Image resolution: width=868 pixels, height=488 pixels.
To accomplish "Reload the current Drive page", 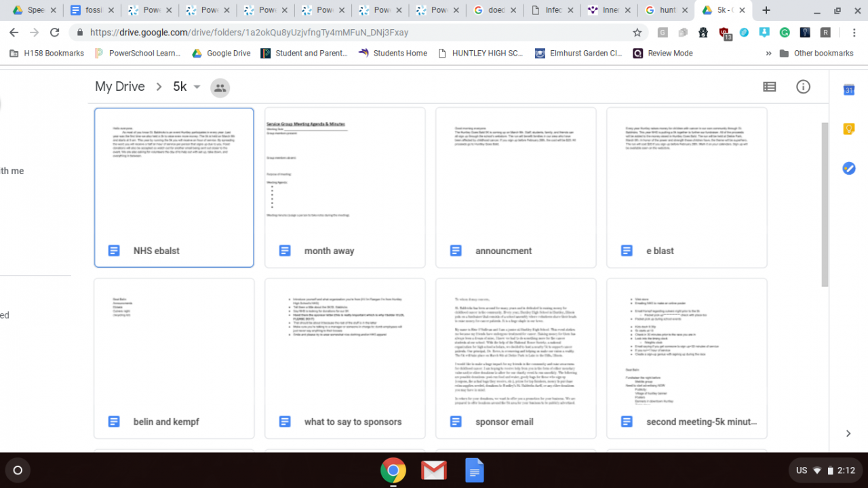I will 55,33.
